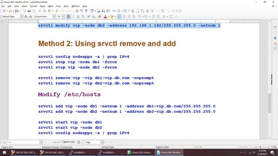Image resolution: width=278 pixels, height=156 pixels.
Task: Toggle italic formatting
Action: 73,16
